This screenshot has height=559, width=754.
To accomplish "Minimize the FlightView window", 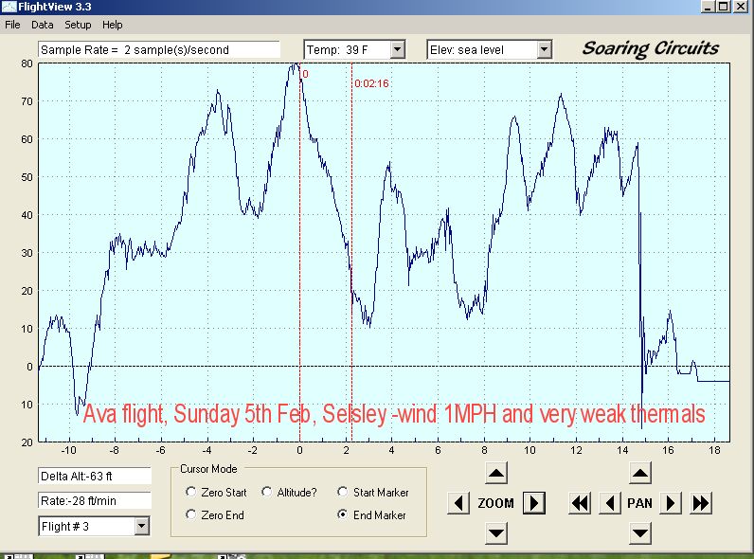I will coord(707,7).
